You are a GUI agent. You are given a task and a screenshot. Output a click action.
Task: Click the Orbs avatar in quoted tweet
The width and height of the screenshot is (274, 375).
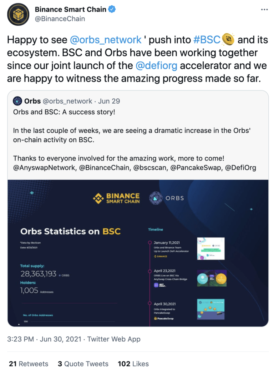[17, 101]
